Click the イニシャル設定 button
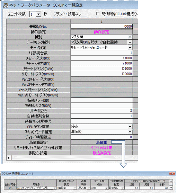This screenshot has height=193, width=177. (x=101, y=148)
